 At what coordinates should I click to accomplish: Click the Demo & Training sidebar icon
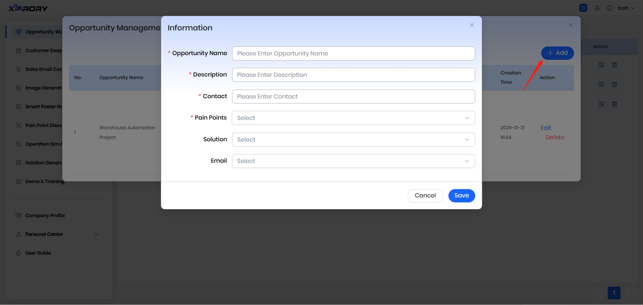18,181
